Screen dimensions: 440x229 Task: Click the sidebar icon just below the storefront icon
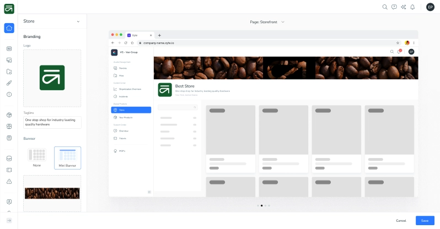pyautogui.click(x=9, y=138)
